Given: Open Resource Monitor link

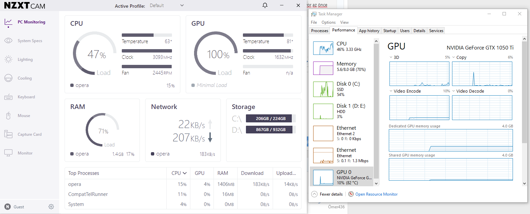Looking at the screenshot, I should (376, 194).
